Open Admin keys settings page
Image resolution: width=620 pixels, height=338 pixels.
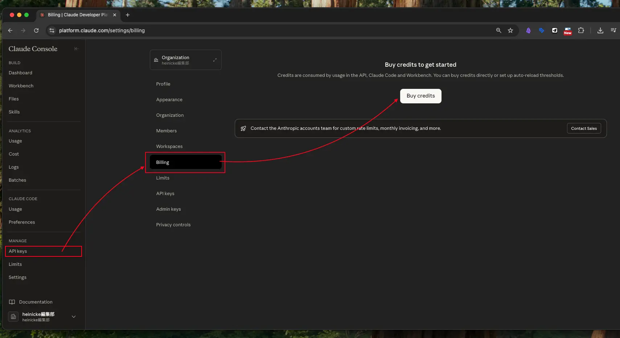pyautogui.click(x=168, y=209)
